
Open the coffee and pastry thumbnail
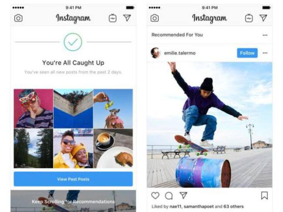(x=113, y=148)
